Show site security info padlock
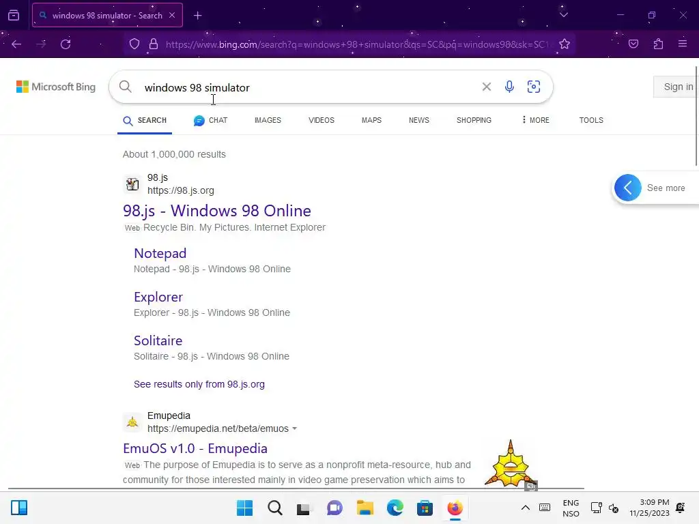This screenshot has height=524, width=699. 154,44
